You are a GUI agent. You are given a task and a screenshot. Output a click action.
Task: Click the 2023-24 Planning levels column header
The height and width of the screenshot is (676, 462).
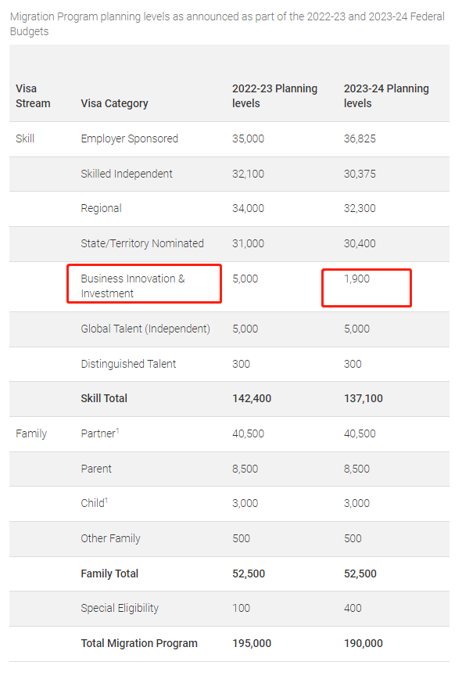point(386,96)
